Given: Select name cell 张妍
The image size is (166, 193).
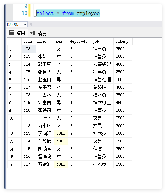Looking at the screenshot, I should click(x=45, y=57).
